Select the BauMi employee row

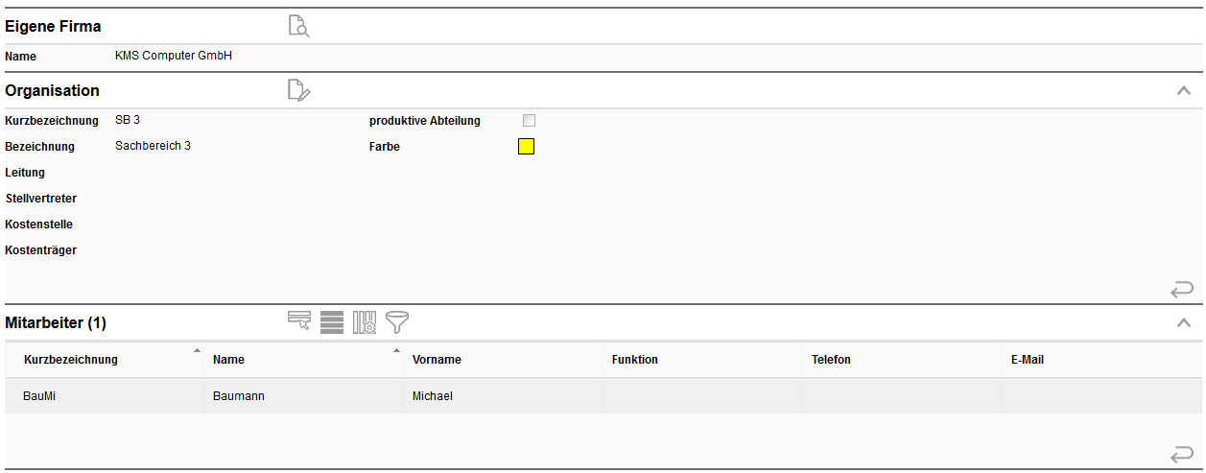[40, 396]
